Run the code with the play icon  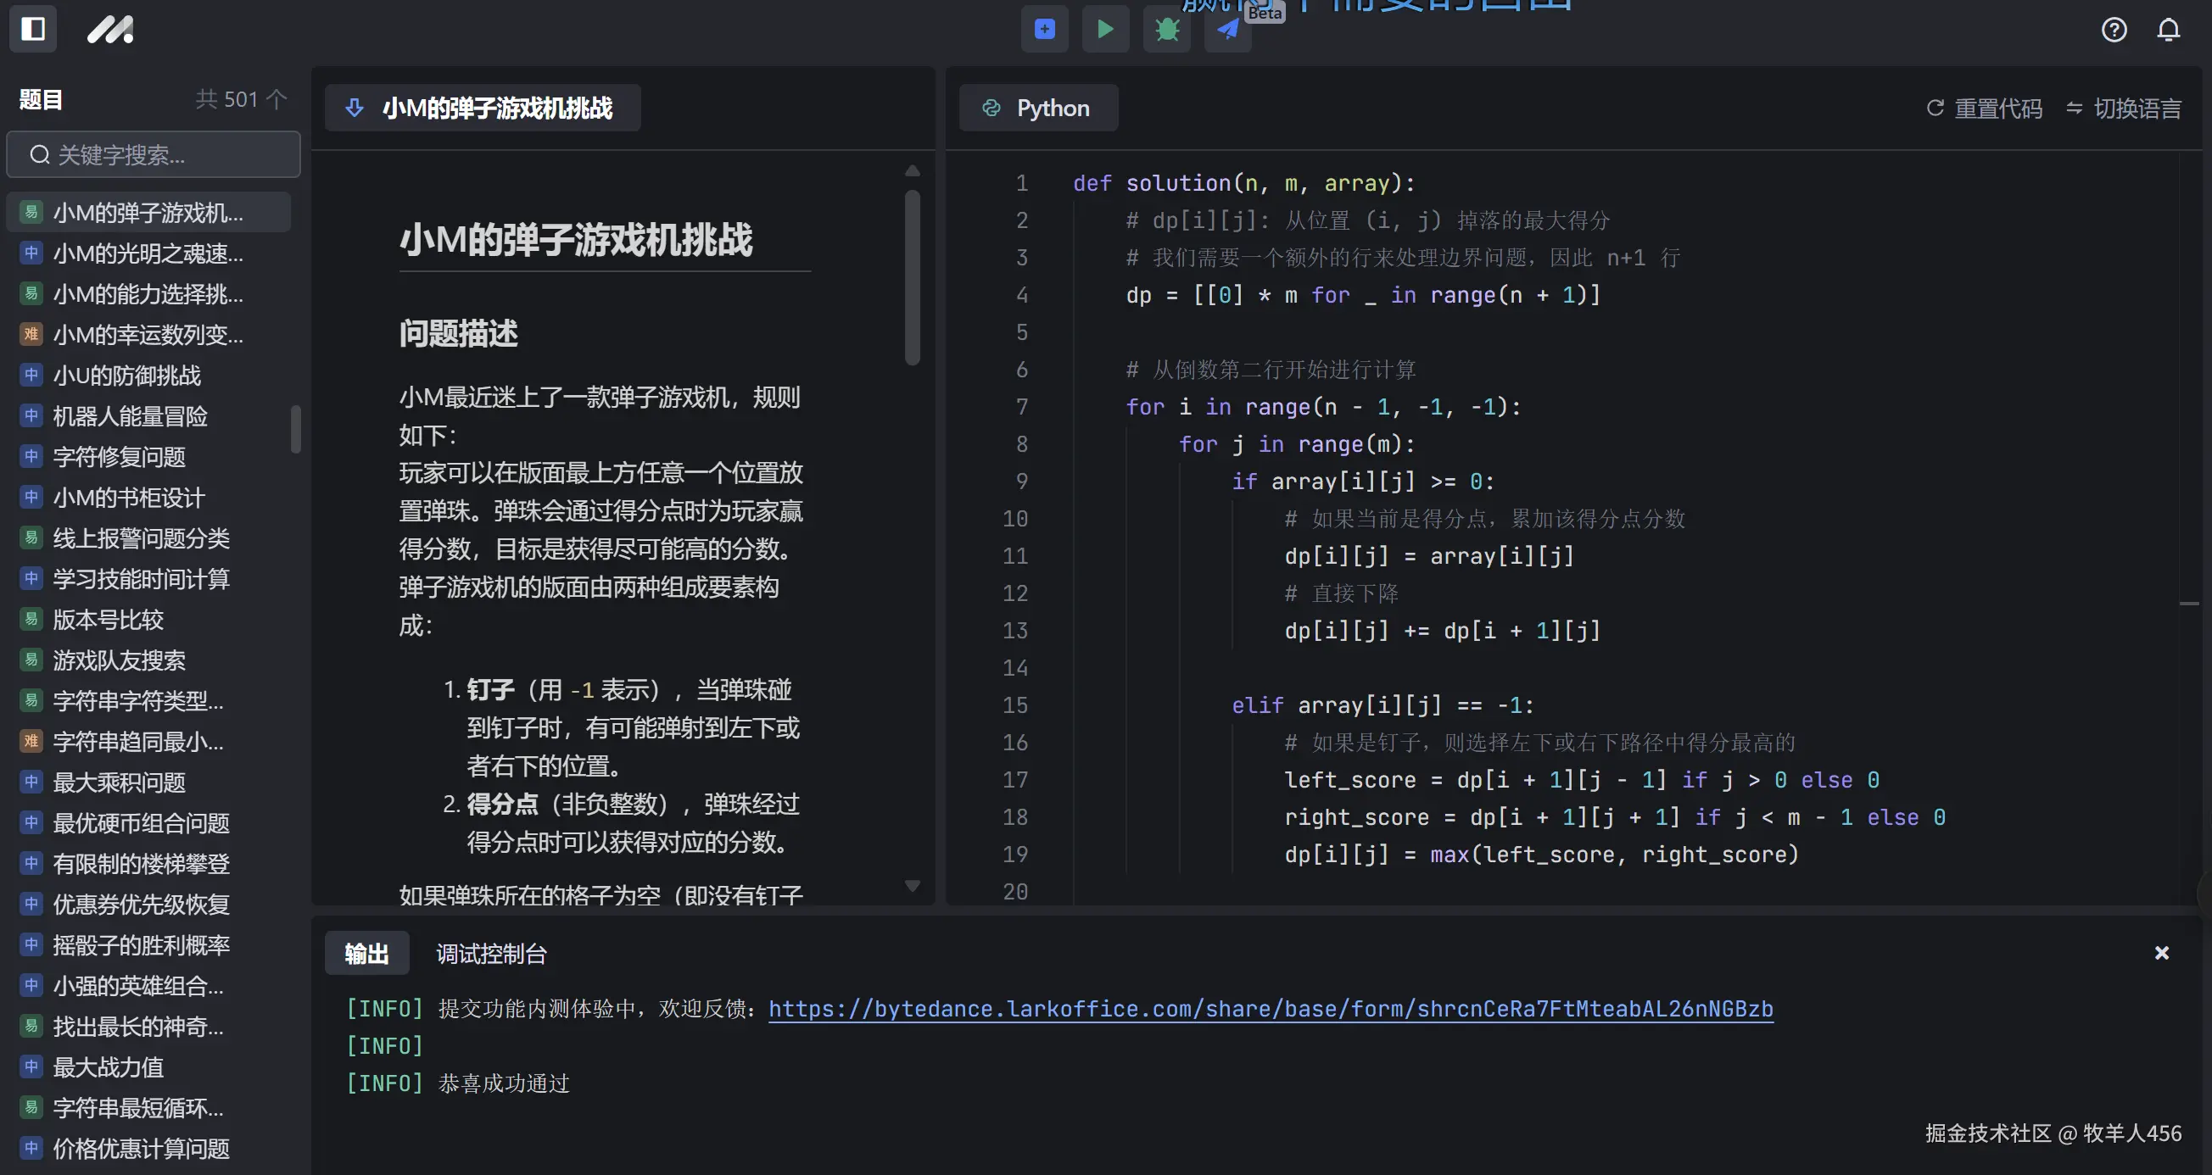[1105, 28]
